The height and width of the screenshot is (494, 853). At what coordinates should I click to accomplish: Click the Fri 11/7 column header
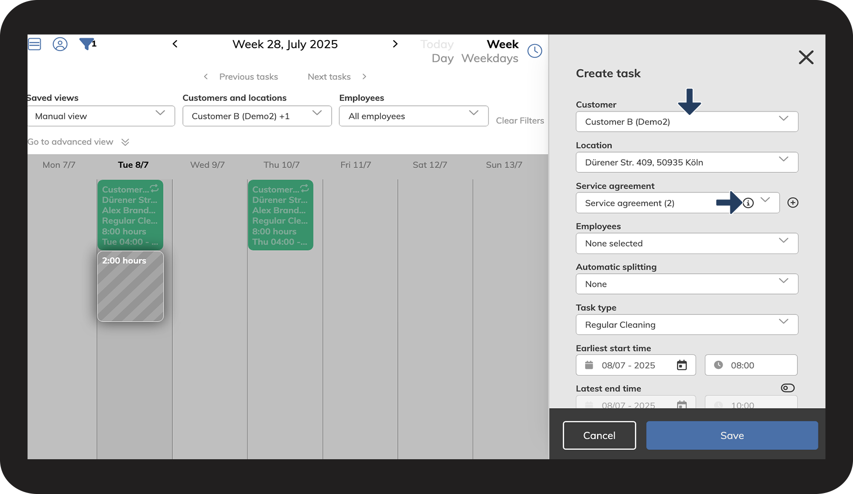coord(356,165)
